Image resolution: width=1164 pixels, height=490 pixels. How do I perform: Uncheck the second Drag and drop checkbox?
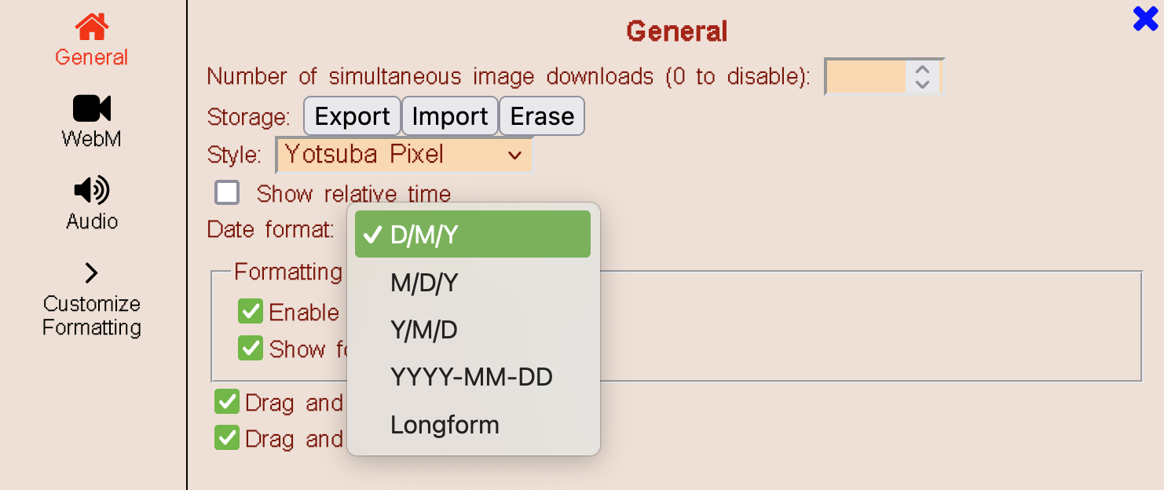[227, 438]
